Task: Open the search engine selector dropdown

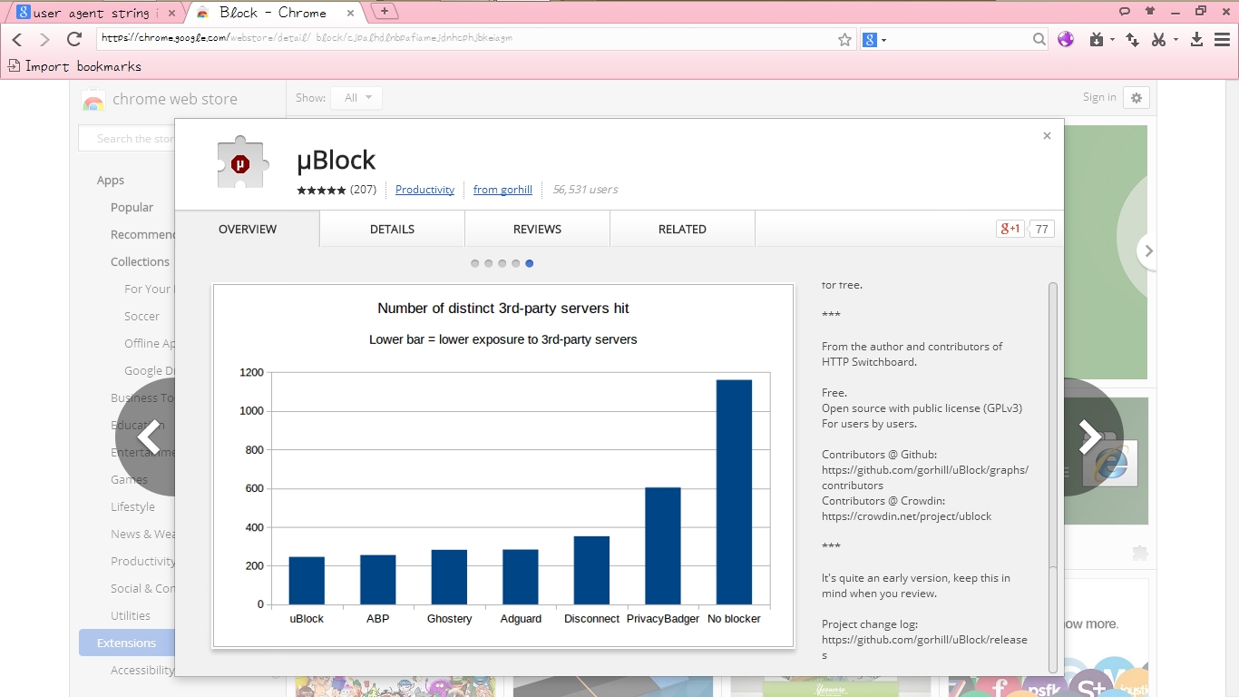Action: tap(874, 39)
